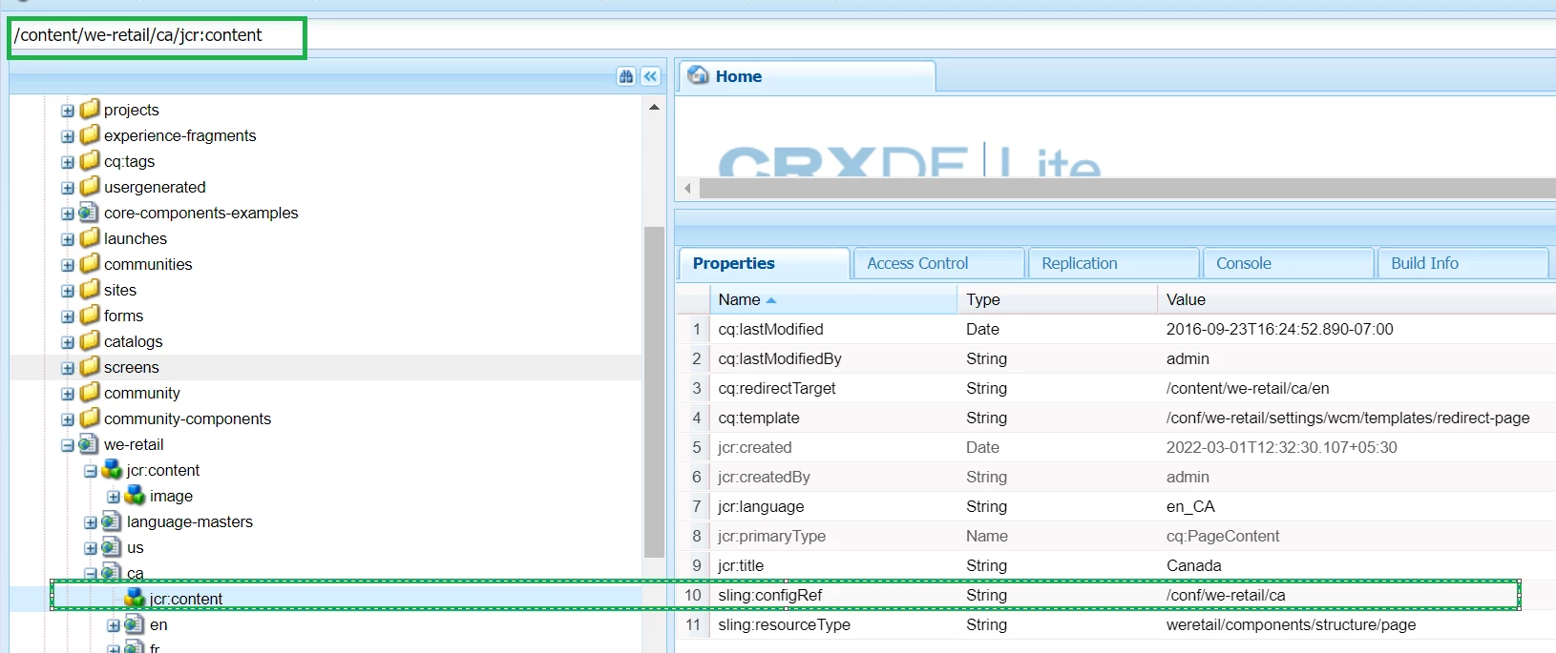Click the usergenerated folder icon
The width and height of the screenshot is (1556, 653).
(x=90, y=186)
